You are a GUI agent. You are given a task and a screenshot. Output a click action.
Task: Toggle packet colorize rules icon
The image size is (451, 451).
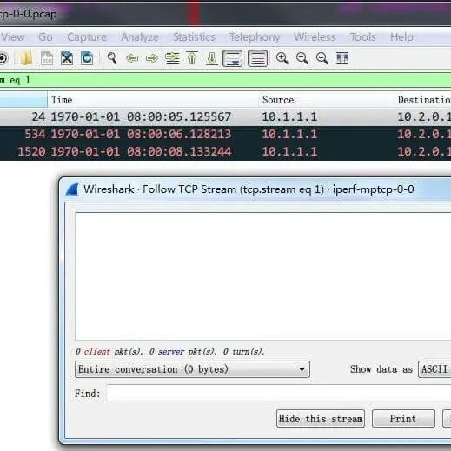(257, 58)
